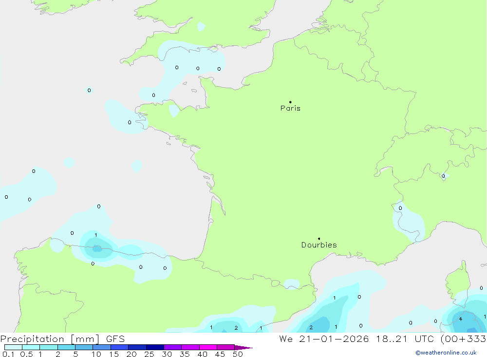Image resolution: width=487 pixels, height=357 pixels.
Task: Pick the 0.1–0.5 mm palest legend swatch
Action: tap(13, 347)
